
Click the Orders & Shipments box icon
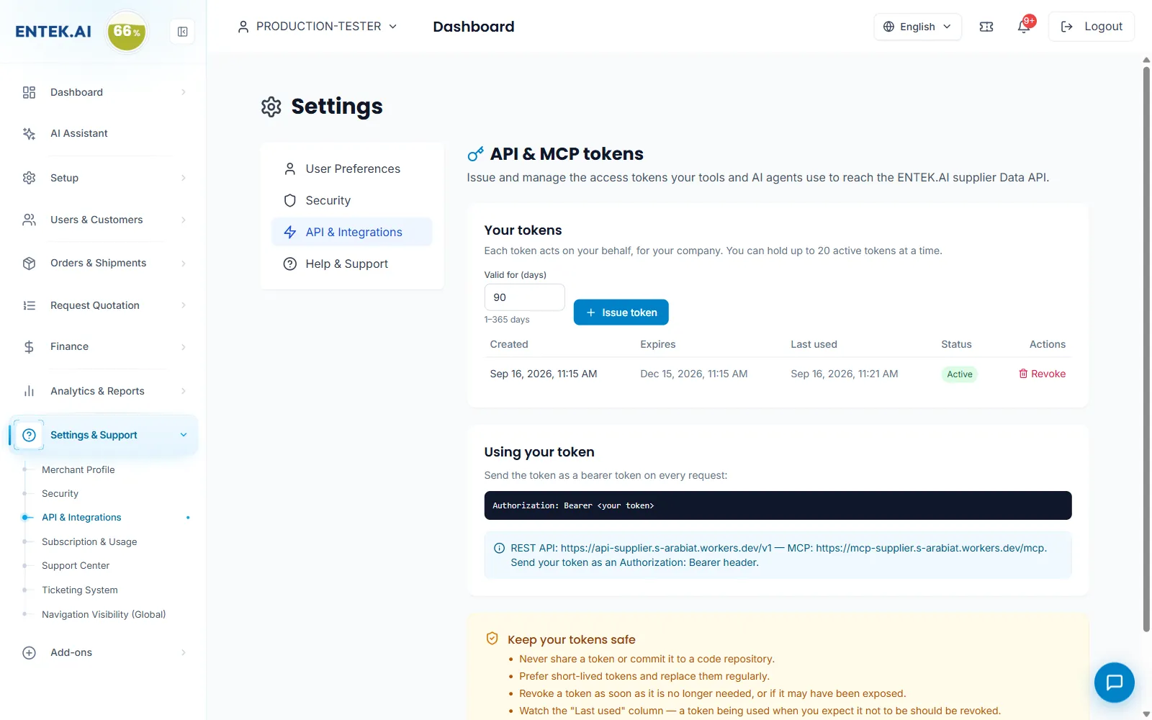pos(29,263)
